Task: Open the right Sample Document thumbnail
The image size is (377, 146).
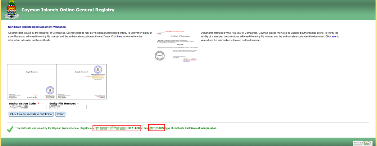Action: pos(81,82)
